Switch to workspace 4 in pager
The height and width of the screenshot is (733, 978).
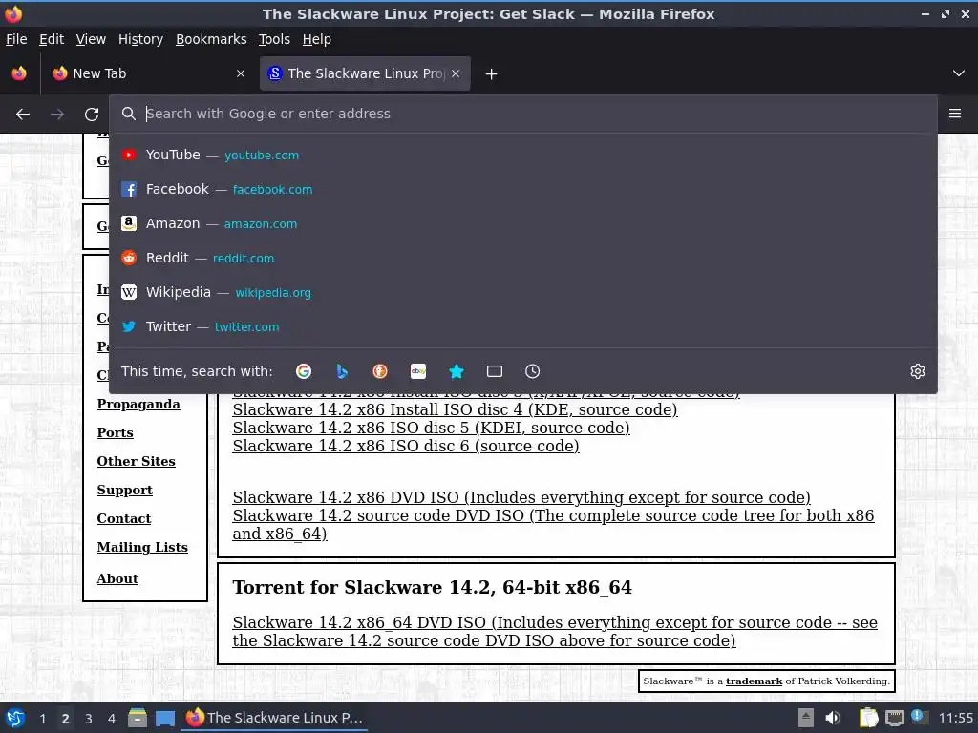112,719
